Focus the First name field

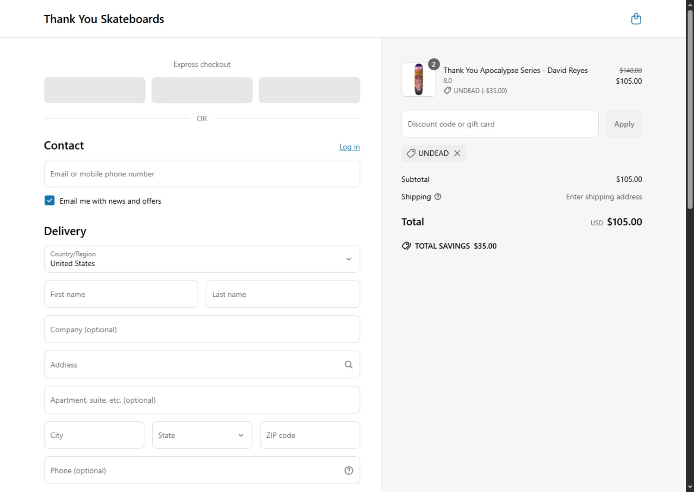tap(121, 294)
